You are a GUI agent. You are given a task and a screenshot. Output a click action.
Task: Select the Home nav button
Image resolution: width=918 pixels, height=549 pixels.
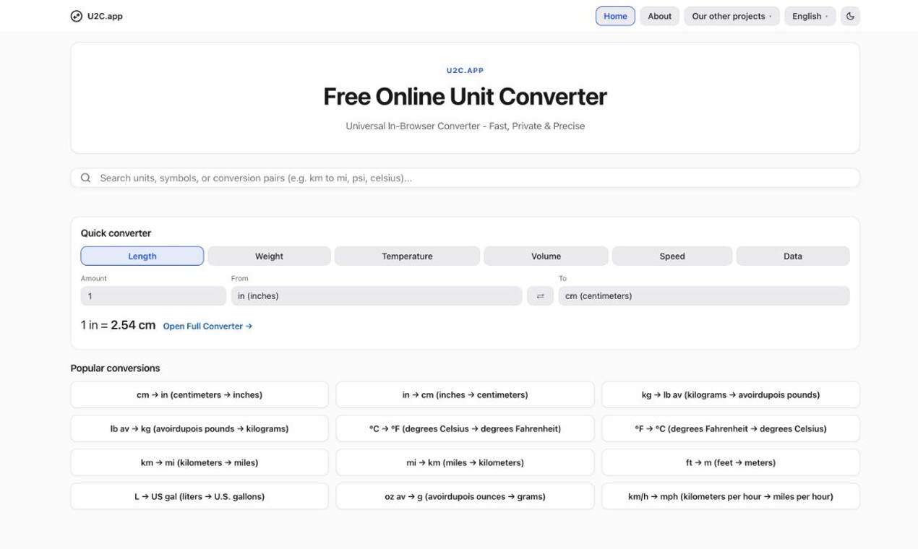tap(615, 16)
